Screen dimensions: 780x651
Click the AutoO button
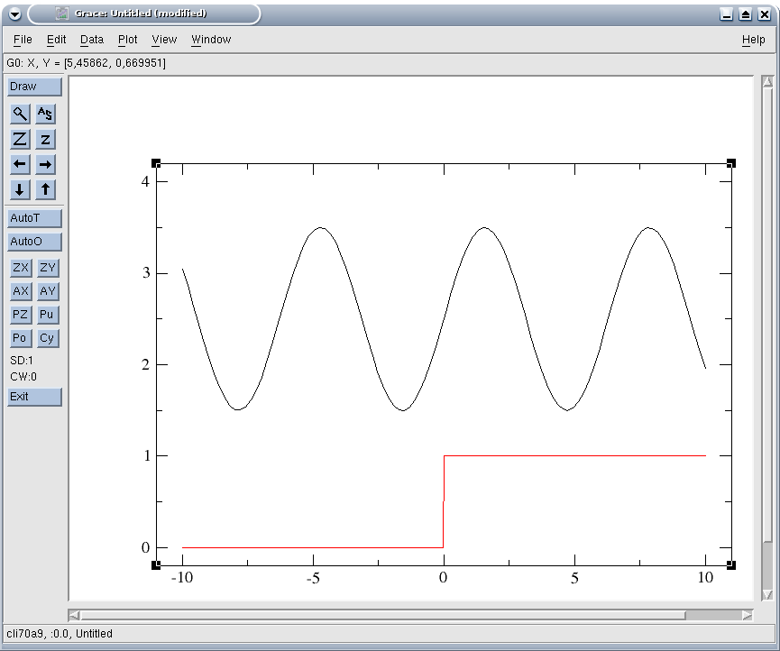[34, 242]
